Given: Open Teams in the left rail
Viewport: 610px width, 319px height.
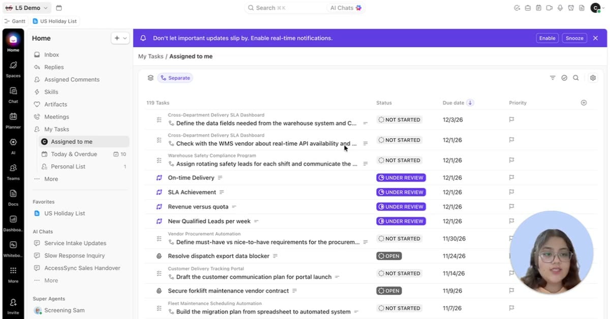Looking at the screenshot, I should pyautogui.click(x=13, y=172).
